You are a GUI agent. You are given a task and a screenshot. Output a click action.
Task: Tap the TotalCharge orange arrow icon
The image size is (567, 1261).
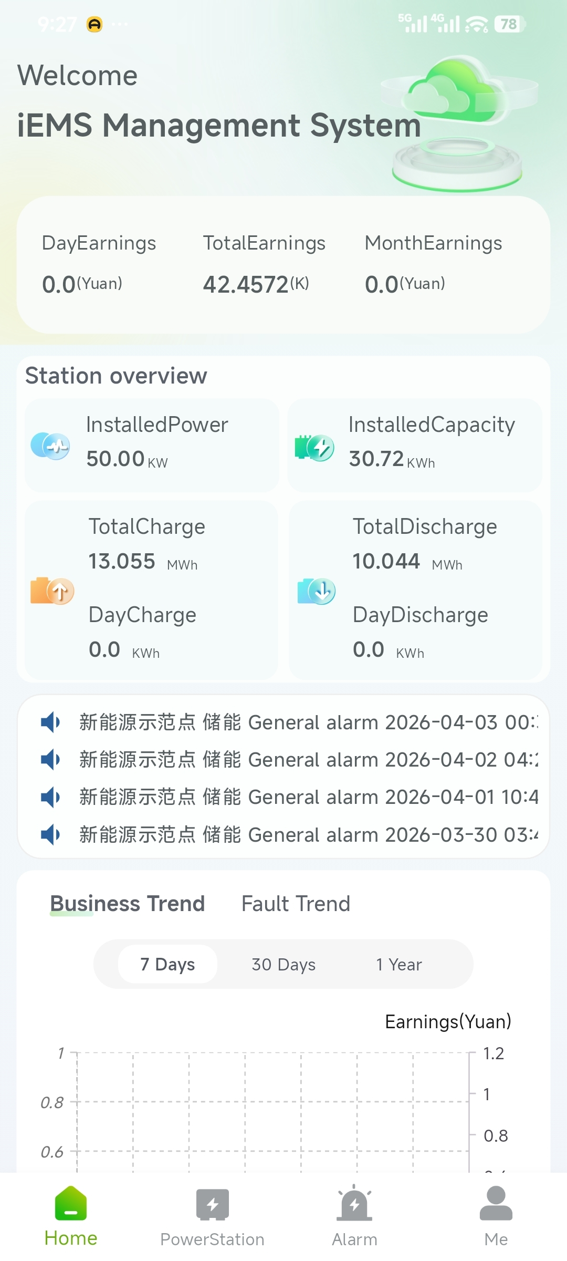coord(52,591)
